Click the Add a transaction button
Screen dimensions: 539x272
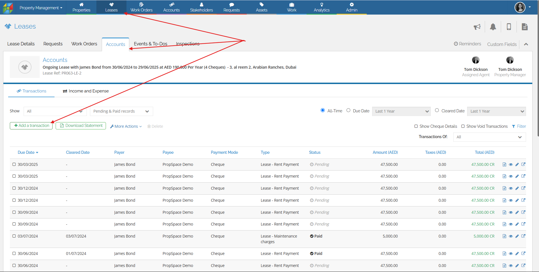[x=31, y=126]
